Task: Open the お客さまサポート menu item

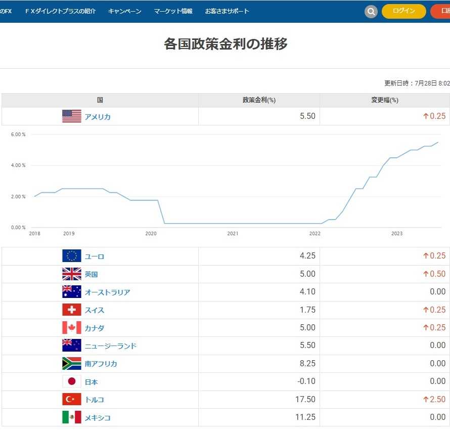Action: coord(227,11)
